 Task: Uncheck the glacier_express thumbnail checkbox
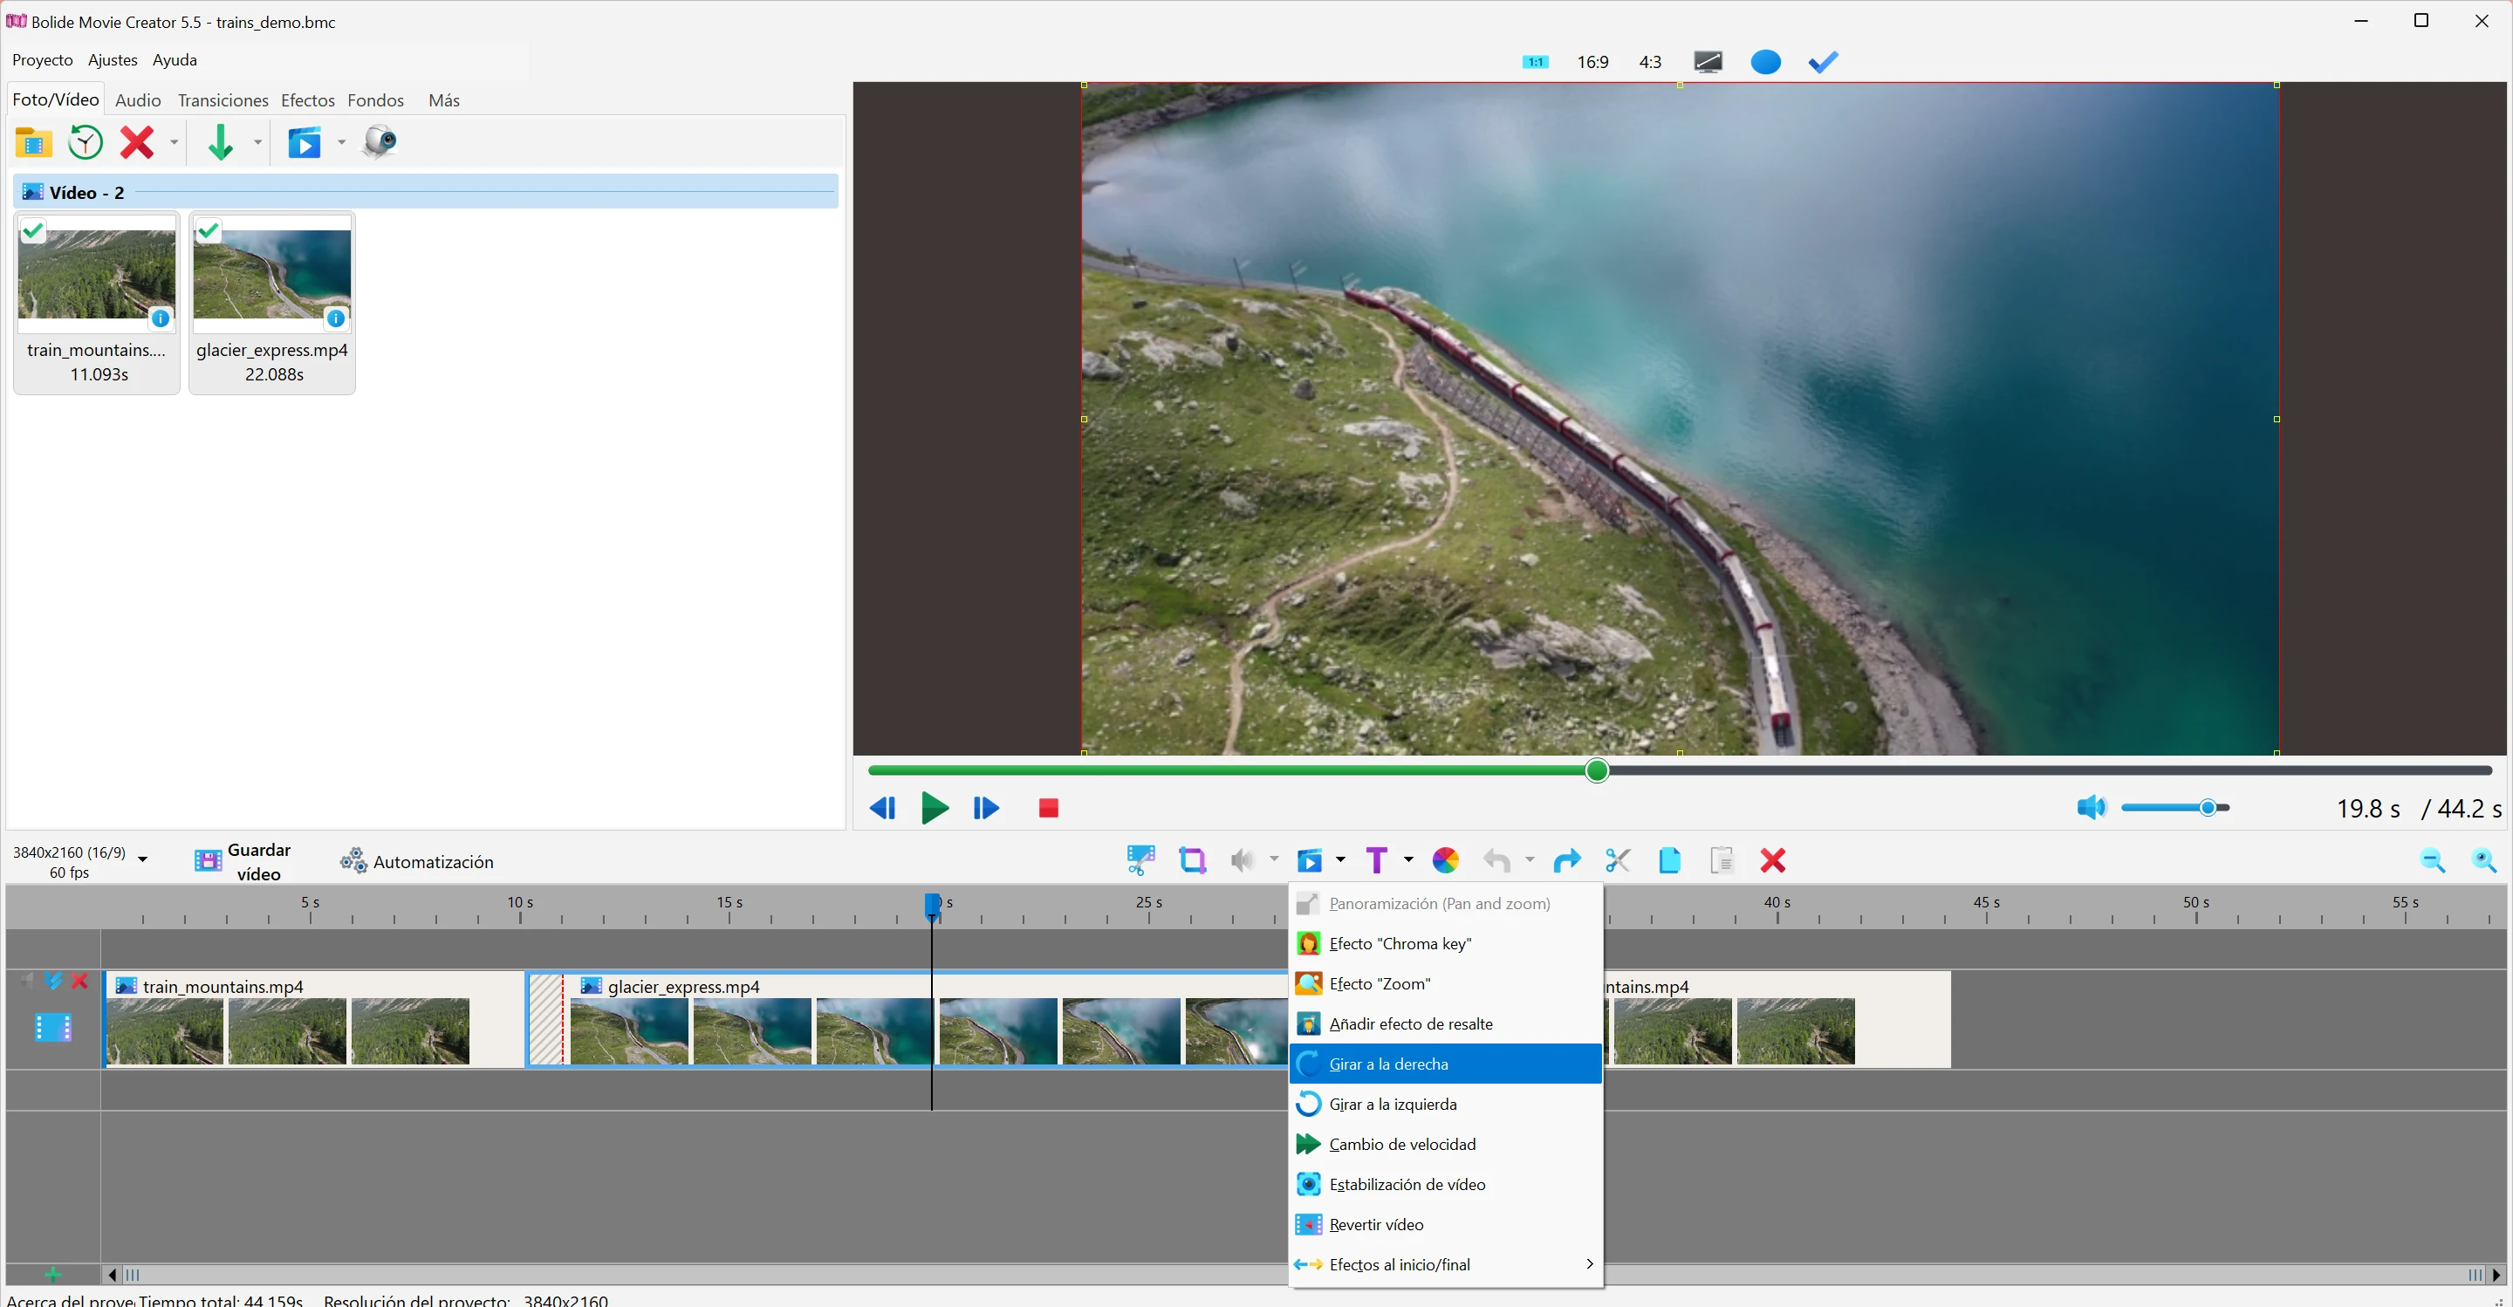(209, 231)
